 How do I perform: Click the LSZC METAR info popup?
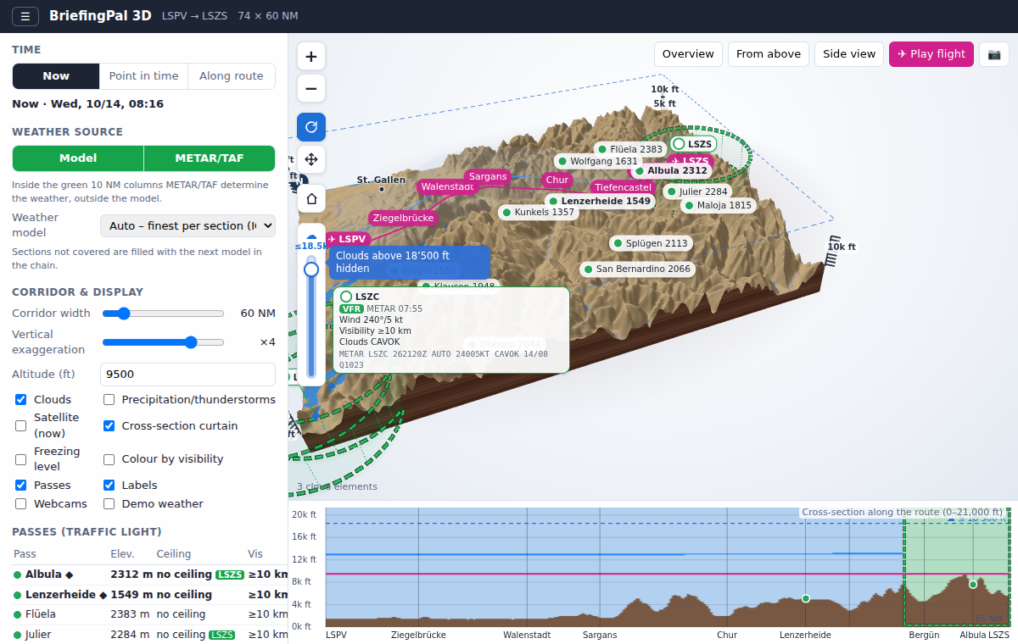tap(451, 330)
